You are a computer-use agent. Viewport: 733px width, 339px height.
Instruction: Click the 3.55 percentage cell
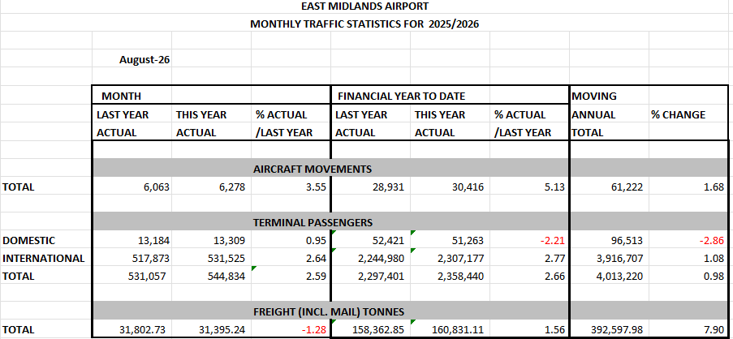(317, 187)
